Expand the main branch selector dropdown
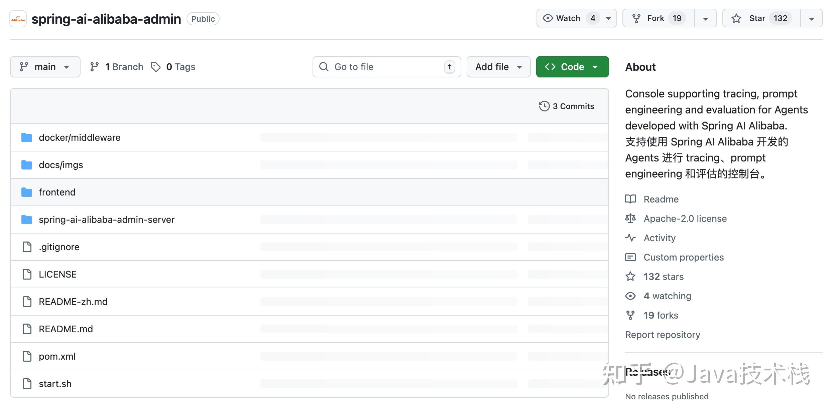Viewport: 831px width, 407px height. click(x=45, y=67)
